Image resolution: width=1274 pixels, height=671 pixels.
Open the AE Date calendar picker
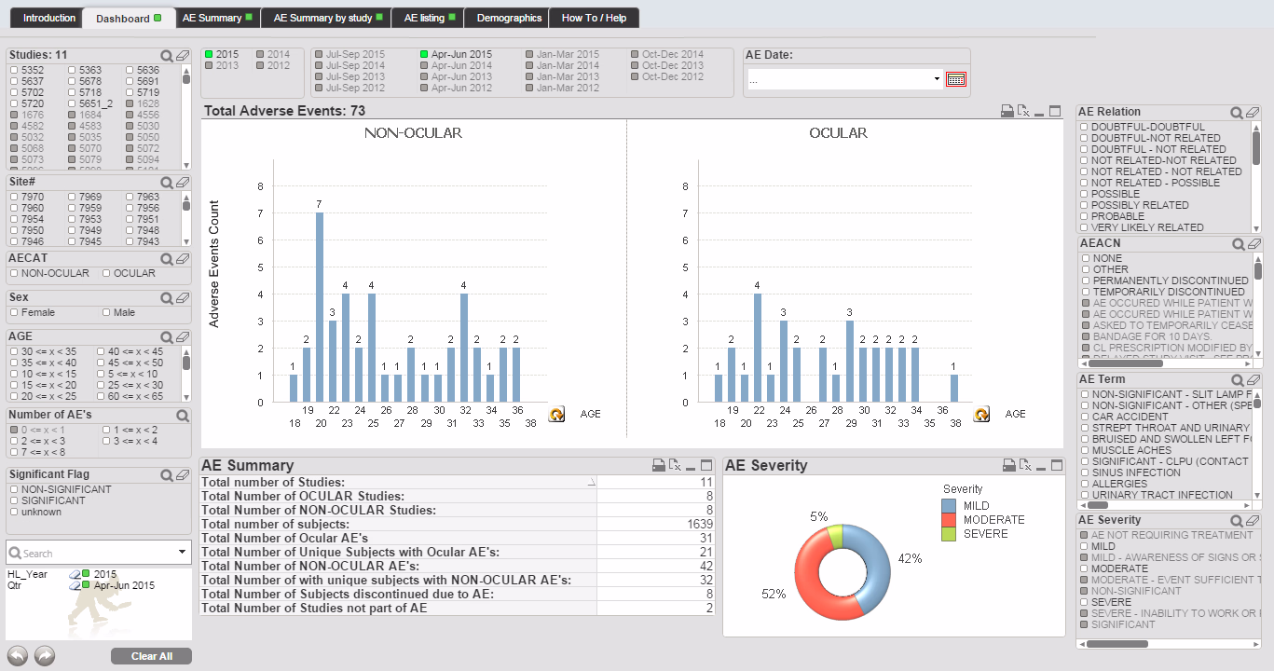click(955, 79)
